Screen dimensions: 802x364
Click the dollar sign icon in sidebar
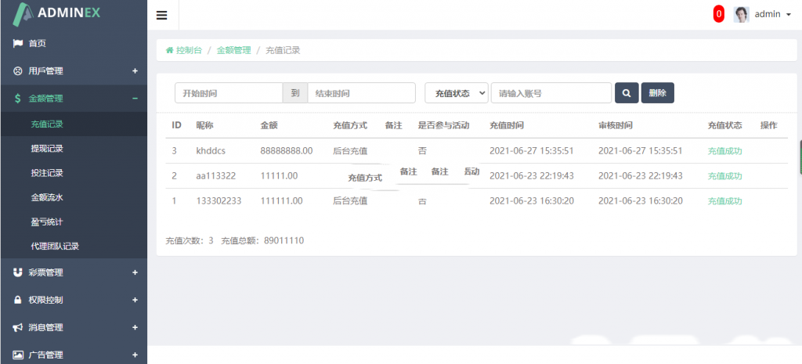pos(17,99)
